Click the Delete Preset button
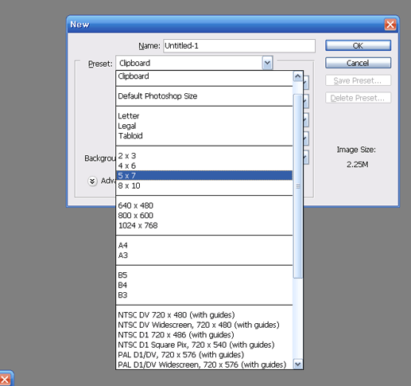Image resolution: width=411 pixels, height=386 pixels. pos(358,98)
